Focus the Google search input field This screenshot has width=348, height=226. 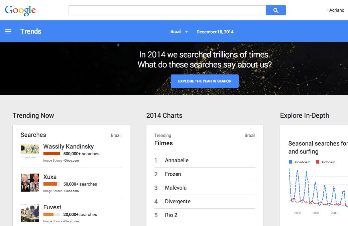[x=167, y=10]
